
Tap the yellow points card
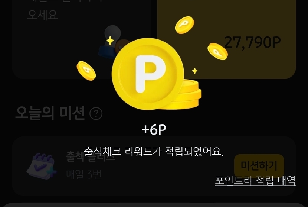(x=226, y=39)
